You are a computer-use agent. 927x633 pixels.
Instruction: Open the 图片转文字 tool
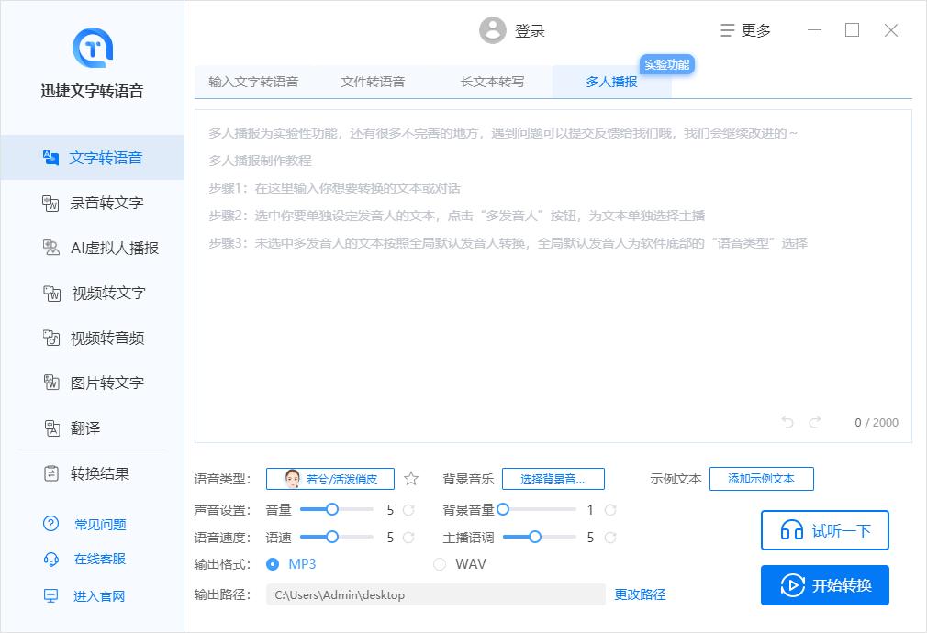(95, 383)
